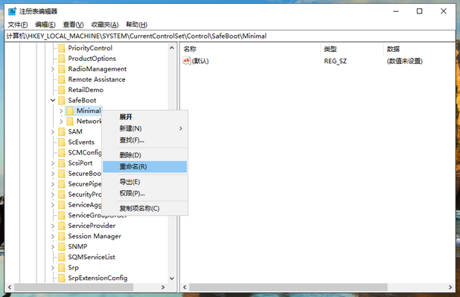460x297 pixels.
Task: Expand the RadioManagement key node
Action: pyautogui.click(x=52, y=69)
